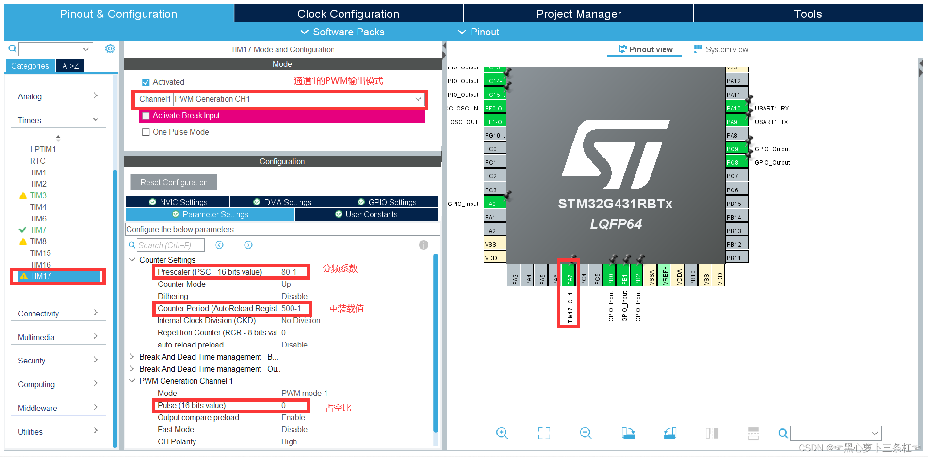The height and width of the screenshot is (457, 928).
Task: Click the parameter info icon
Action: [423, 245]
